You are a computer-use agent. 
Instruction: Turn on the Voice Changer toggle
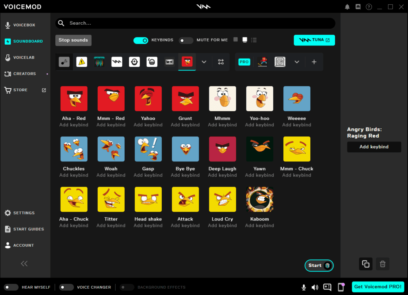coord(67,287)
